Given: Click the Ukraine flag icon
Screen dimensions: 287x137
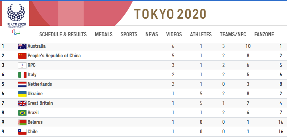Looking at the screenshot, I should pos(22,94).
